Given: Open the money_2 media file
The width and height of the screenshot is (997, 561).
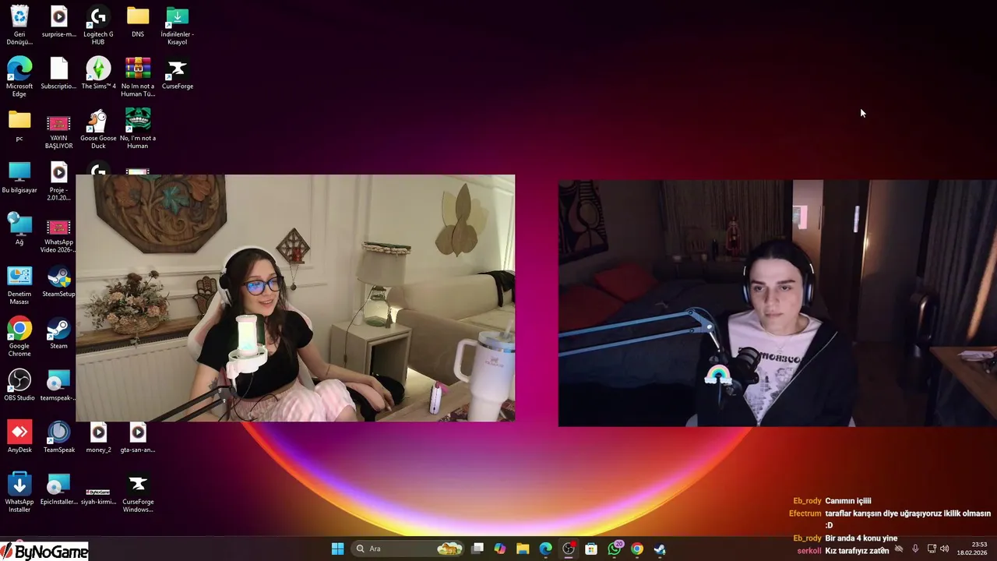Looking at the screenshot, I should (x=98, y=438).
